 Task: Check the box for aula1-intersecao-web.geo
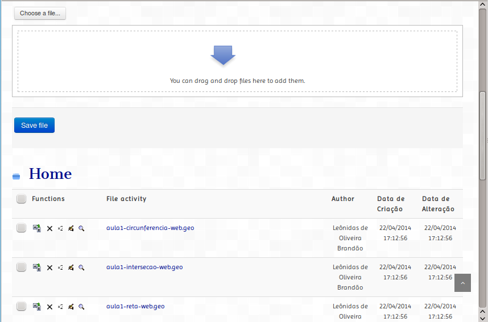[x=21, y=267]
